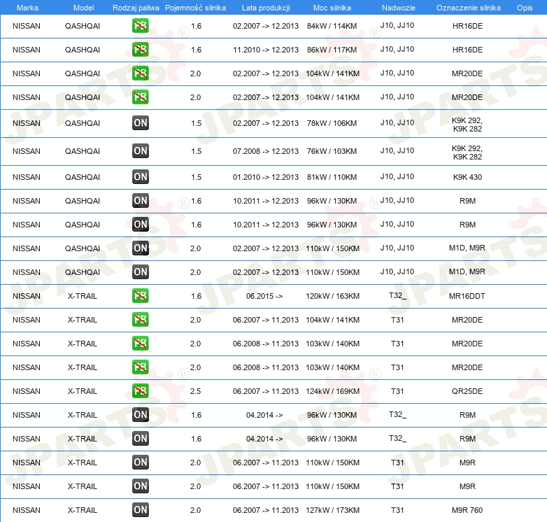
Task: Click K9K 292, K9K 282 in the 106KM row
Action: (x=467, y=125)
